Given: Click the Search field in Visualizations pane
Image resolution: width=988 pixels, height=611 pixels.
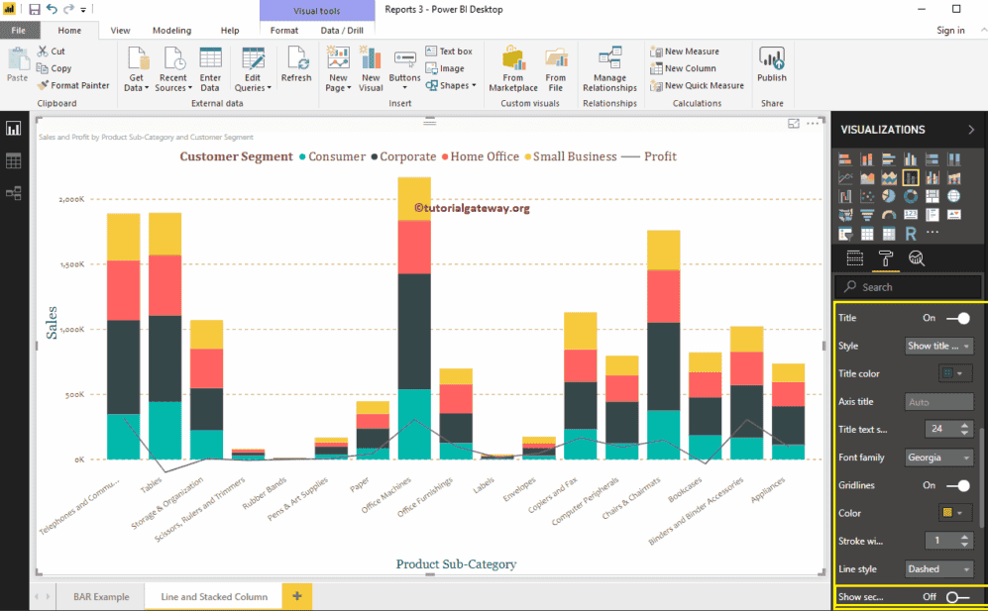Looking at the screenshot, I should tap(907, 286).
